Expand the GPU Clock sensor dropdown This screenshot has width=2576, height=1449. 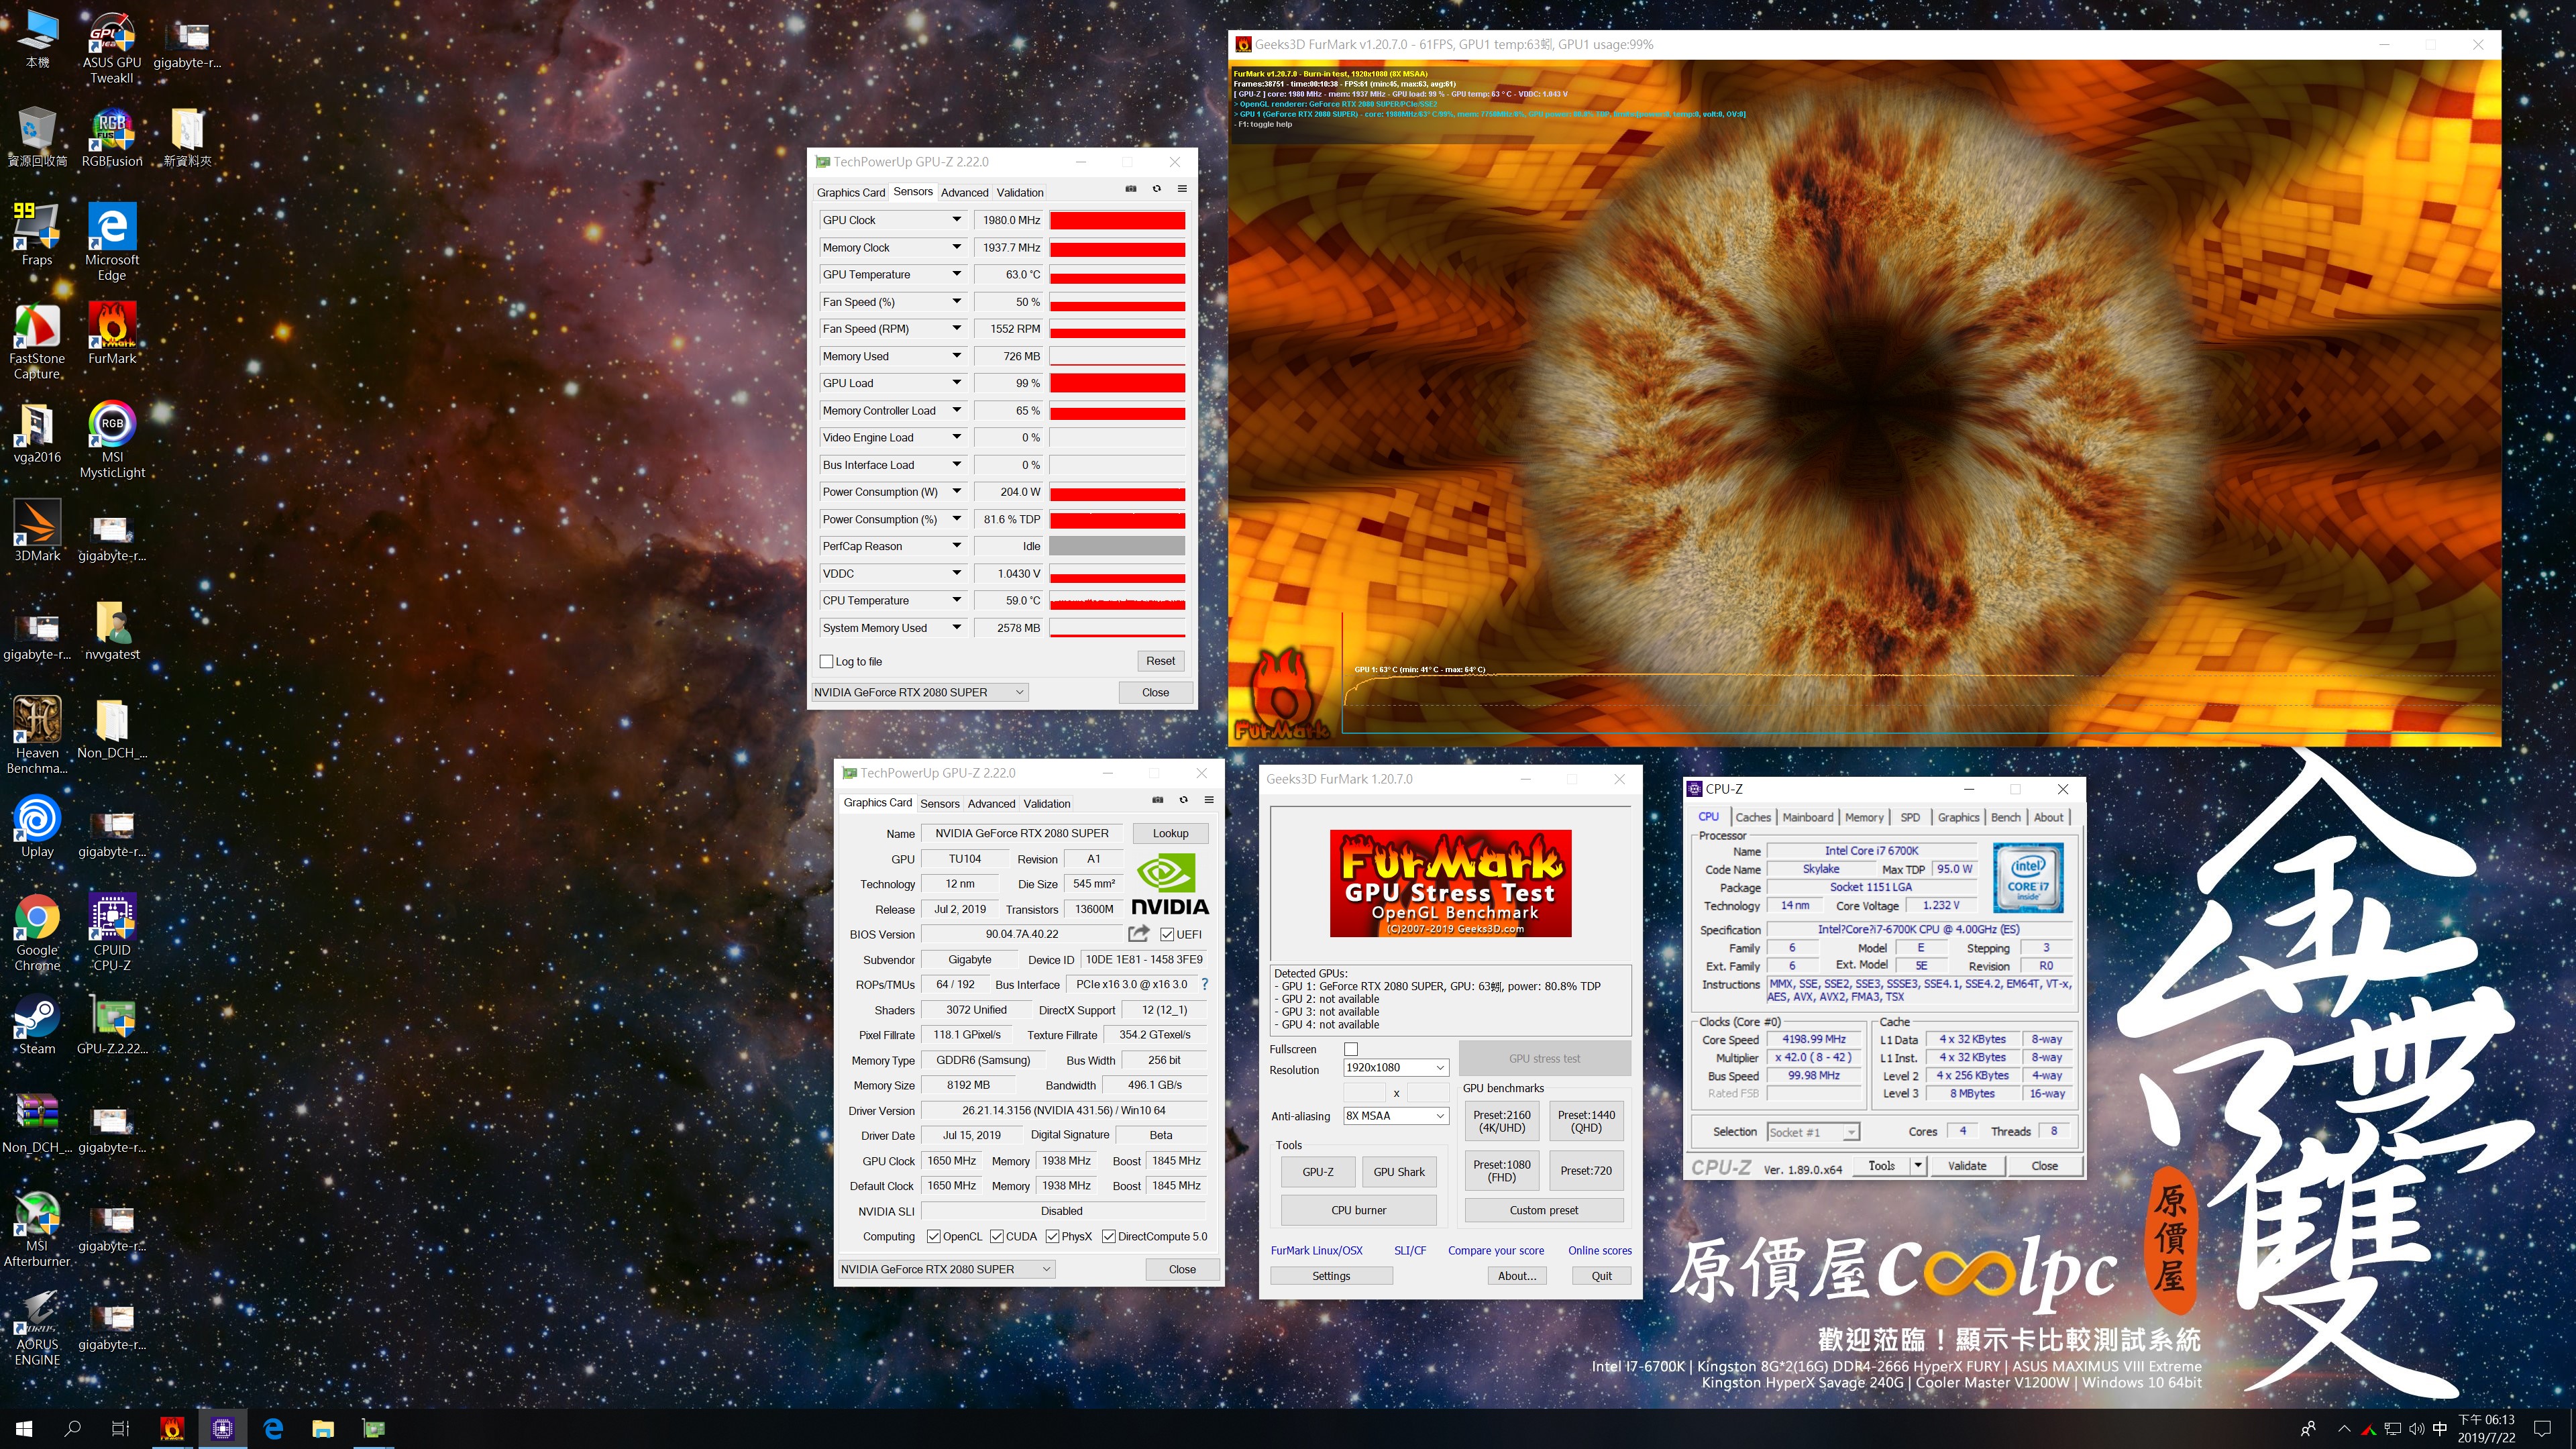[x=956, y=220]
